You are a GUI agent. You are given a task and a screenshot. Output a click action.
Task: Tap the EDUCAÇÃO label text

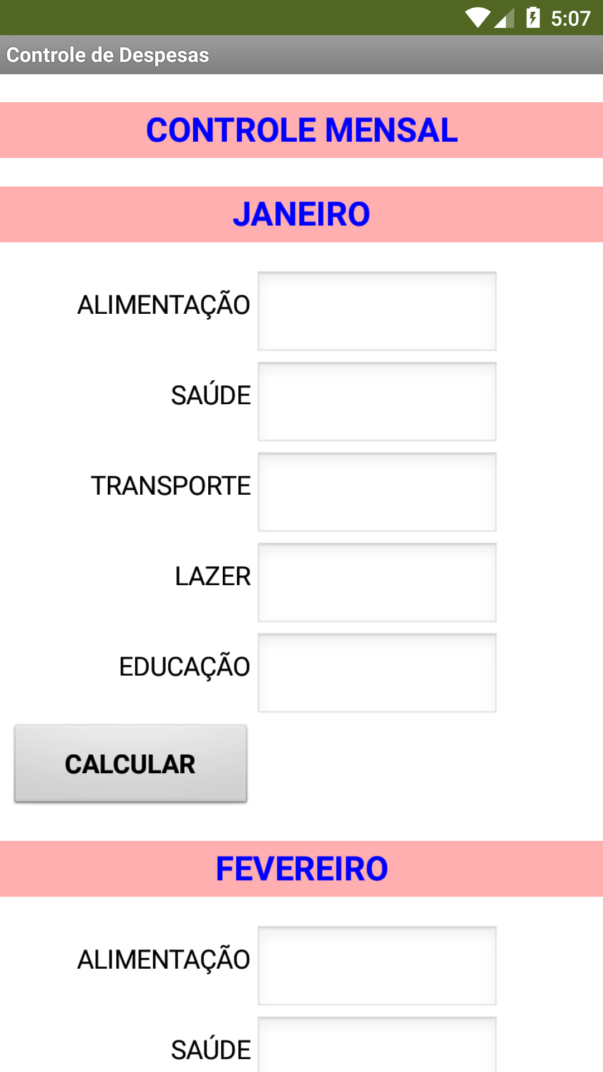(185, 667)
